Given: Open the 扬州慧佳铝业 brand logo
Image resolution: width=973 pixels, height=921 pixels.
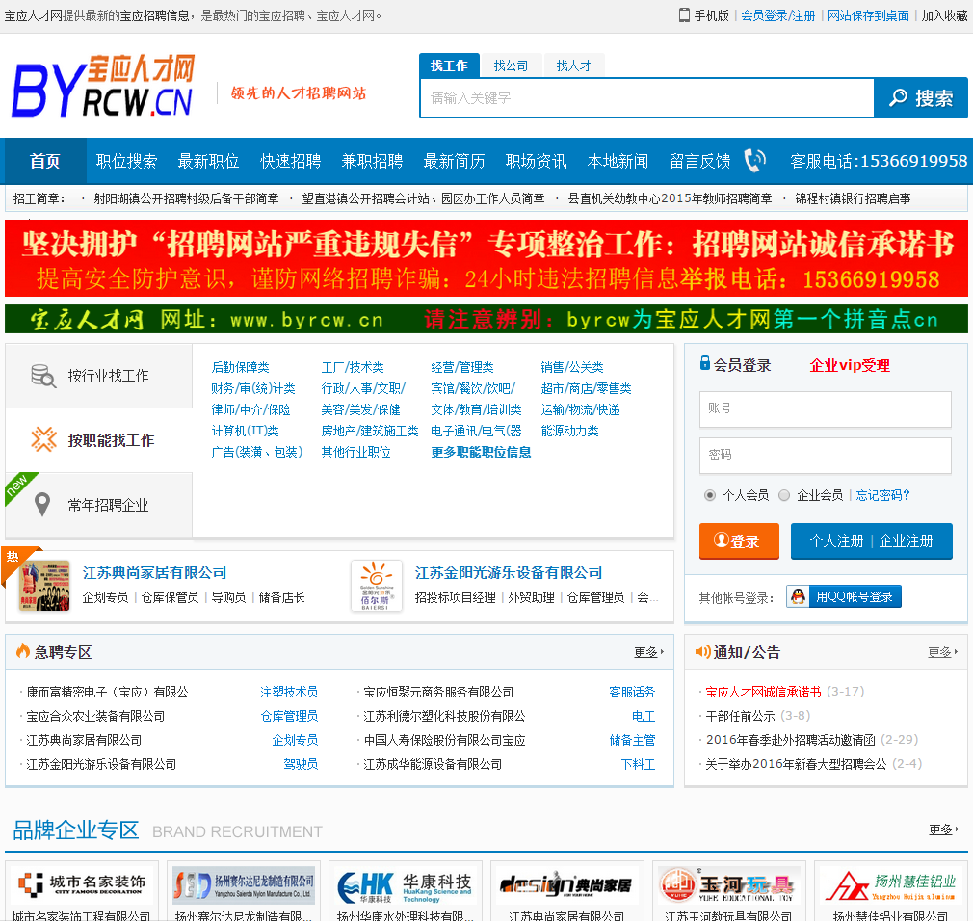Looking at the screenshot, I should click(x=890, y=885).
